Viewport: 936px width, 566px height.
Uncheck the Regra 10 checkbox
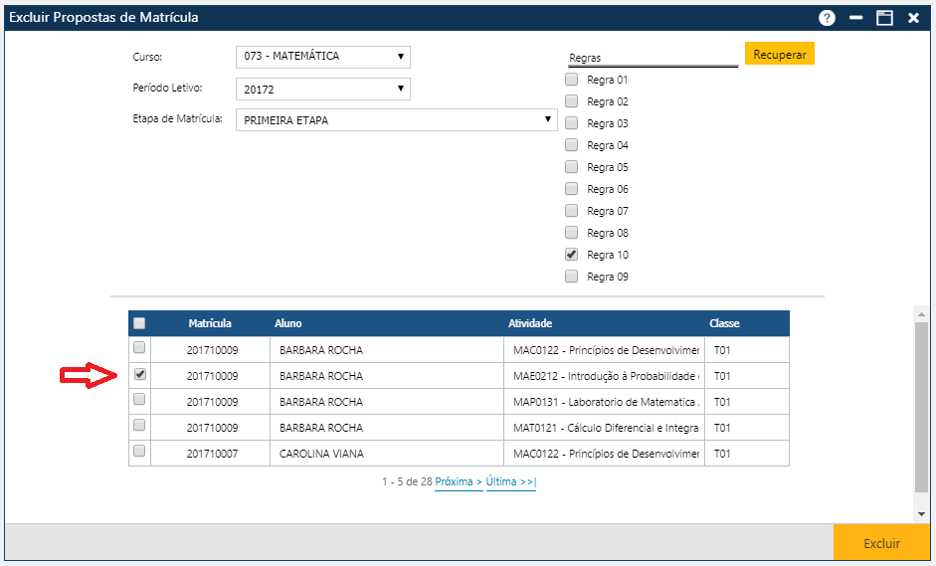(x=572, y=255)
